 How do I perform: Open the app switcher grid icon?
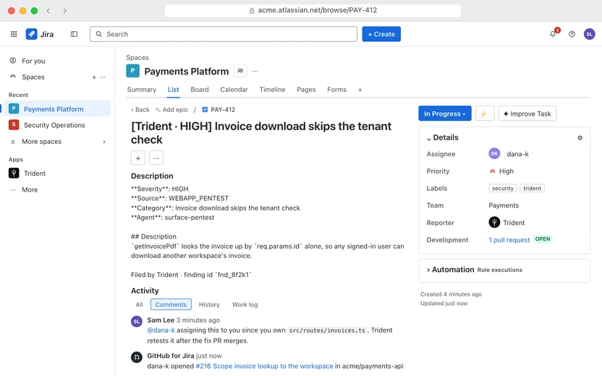coord(14,34)
